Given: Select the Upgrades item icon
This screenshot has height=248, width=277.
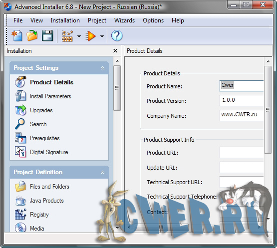Looking at the screenshot, I should [x=20, y=110].
